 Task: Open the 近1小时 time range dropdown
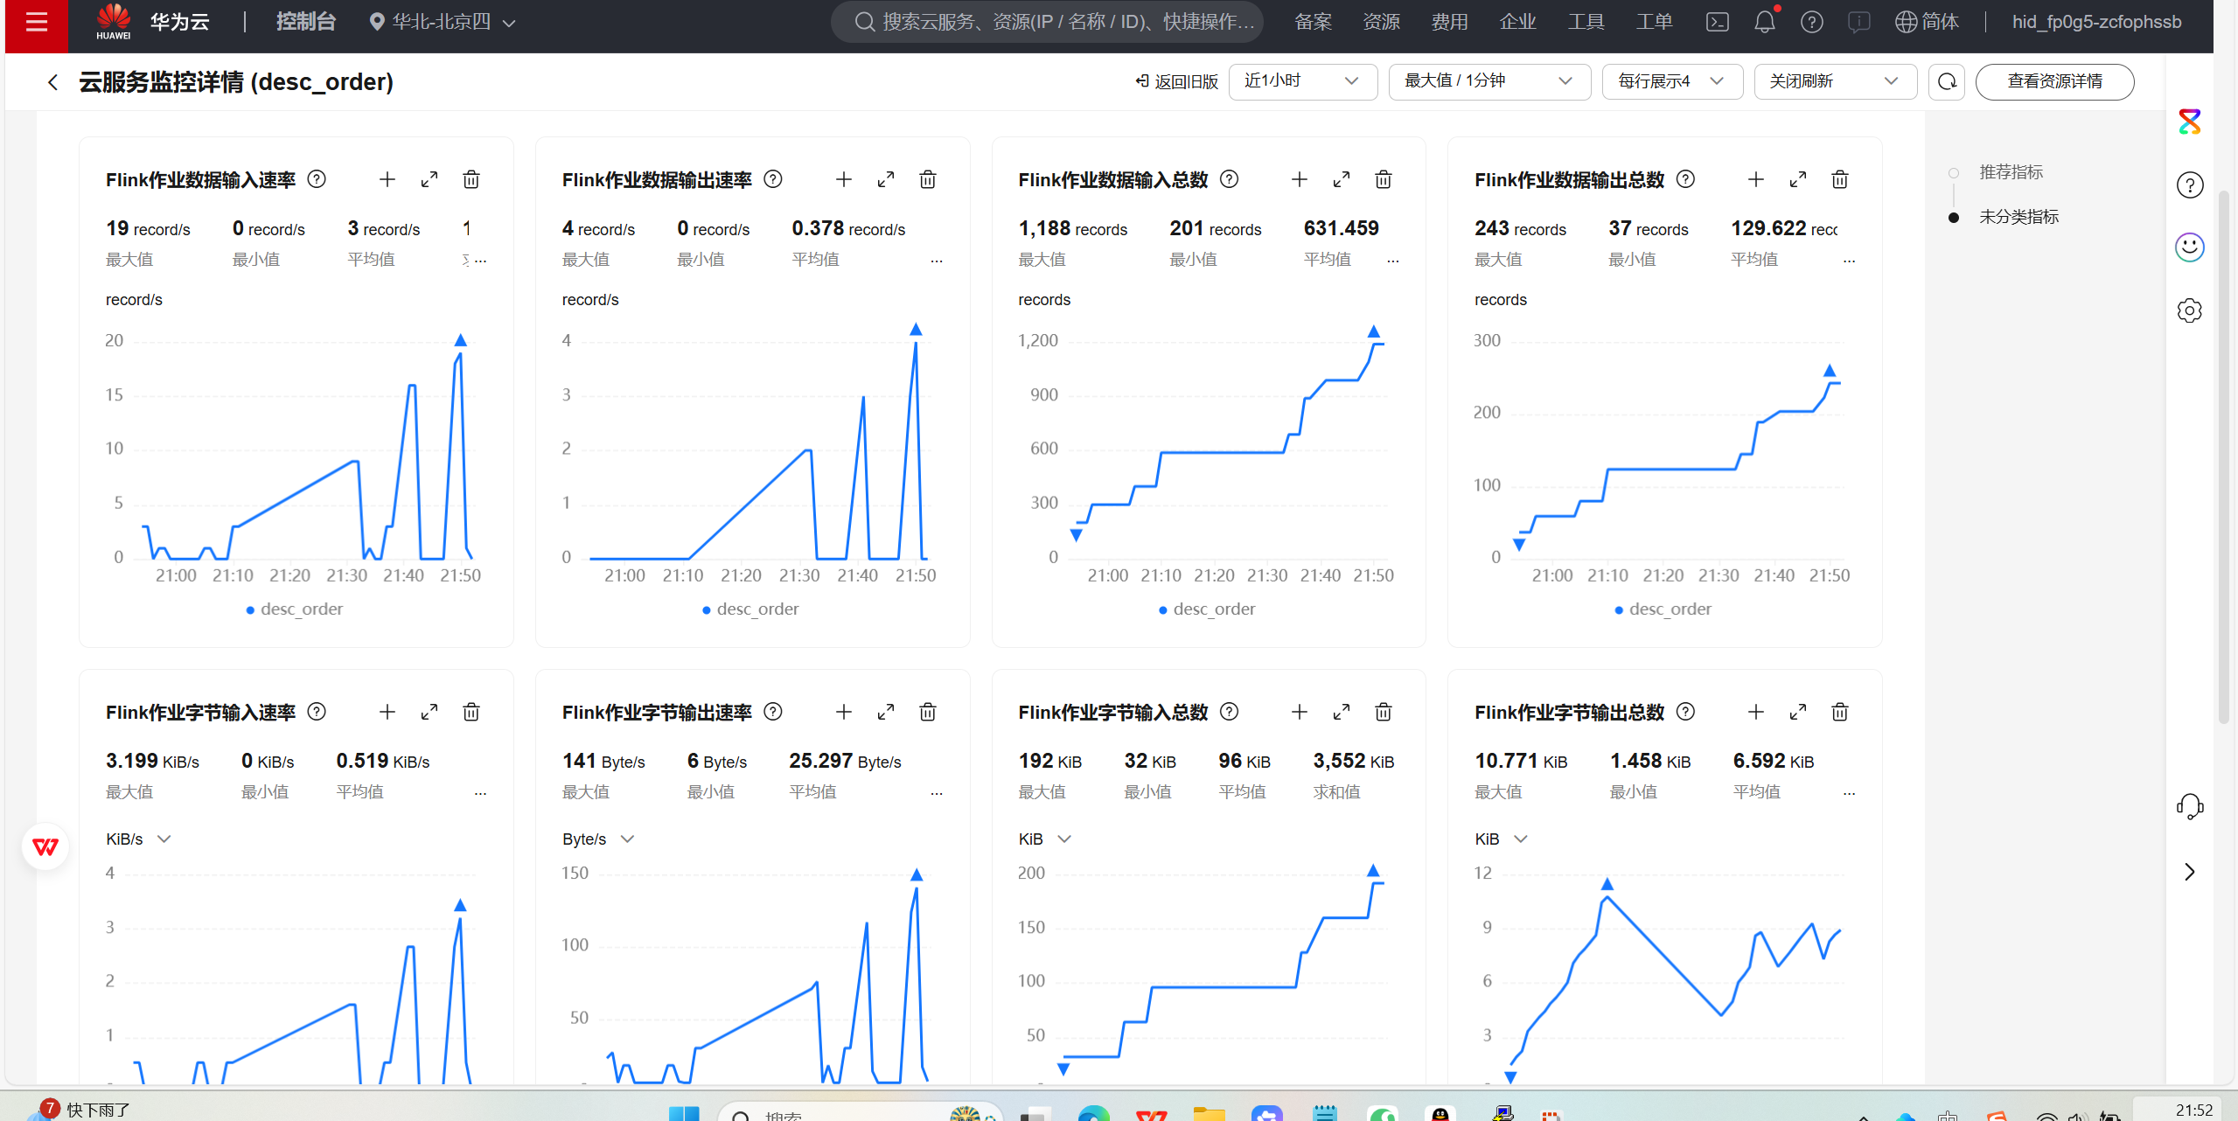click(x=1301, y=81)
